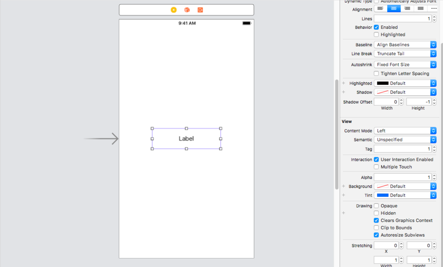Click the Shadow Offset Width field
The width and height of the screenshot is (443, 267).
tap(386, 102)
